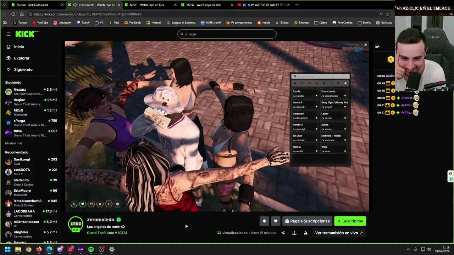Open Spotify from the taskbar
454x255 pixels.
[x=91, y=249]
